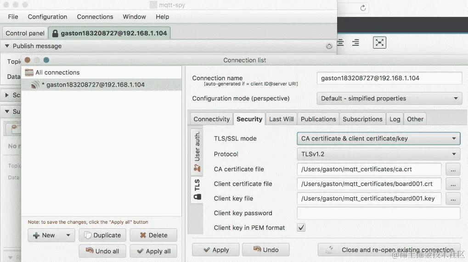Select gaston183208727@192.168.1.104 in connection list
The width and height of the screenshot is (468, 262).
coord(101,84)
